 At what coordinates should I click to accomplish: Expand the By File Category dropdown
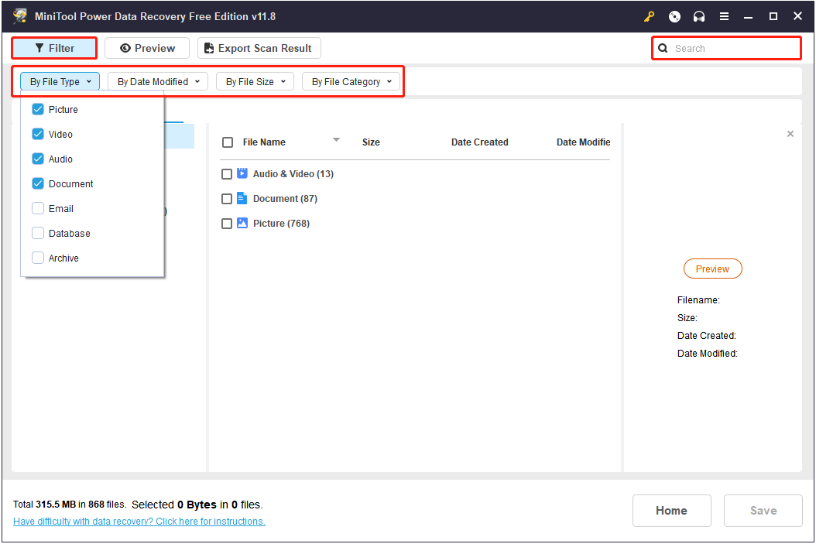(x=351, y=82)
